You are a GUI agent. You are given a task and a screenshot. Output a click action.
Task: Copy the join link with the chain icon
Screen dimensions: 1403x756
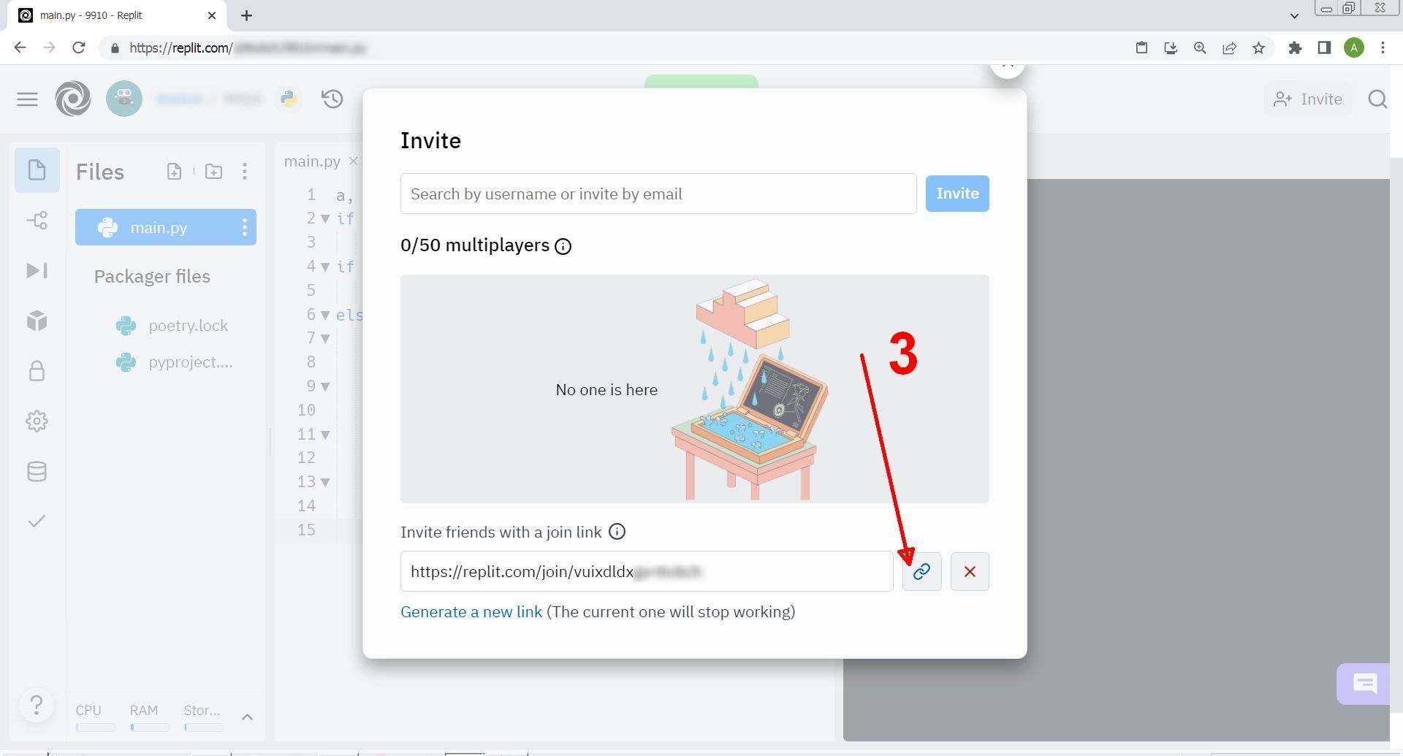[x=921, y=571]
